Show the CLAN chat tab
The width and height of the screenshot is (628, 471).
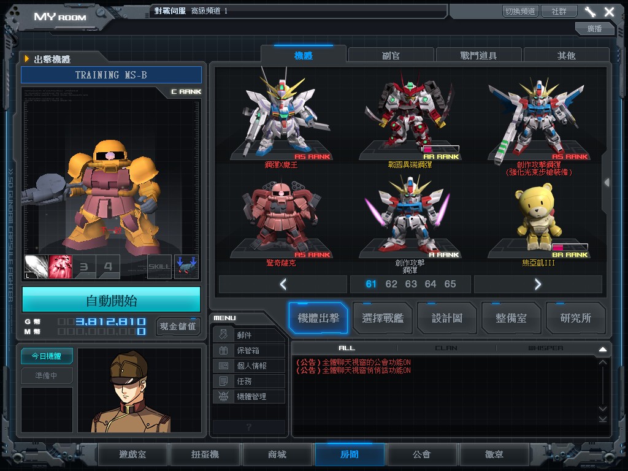click(x=446, y=348)
